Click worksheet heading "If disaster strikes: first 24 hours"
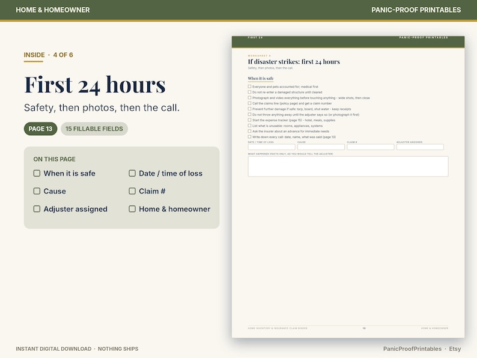 [x=294, y=62]
